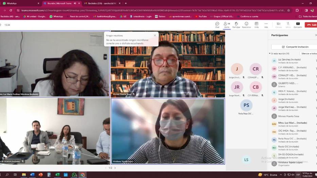
Task: Open YouTube bookmark in bookmarks bar
Action: (x=201, y=16)
